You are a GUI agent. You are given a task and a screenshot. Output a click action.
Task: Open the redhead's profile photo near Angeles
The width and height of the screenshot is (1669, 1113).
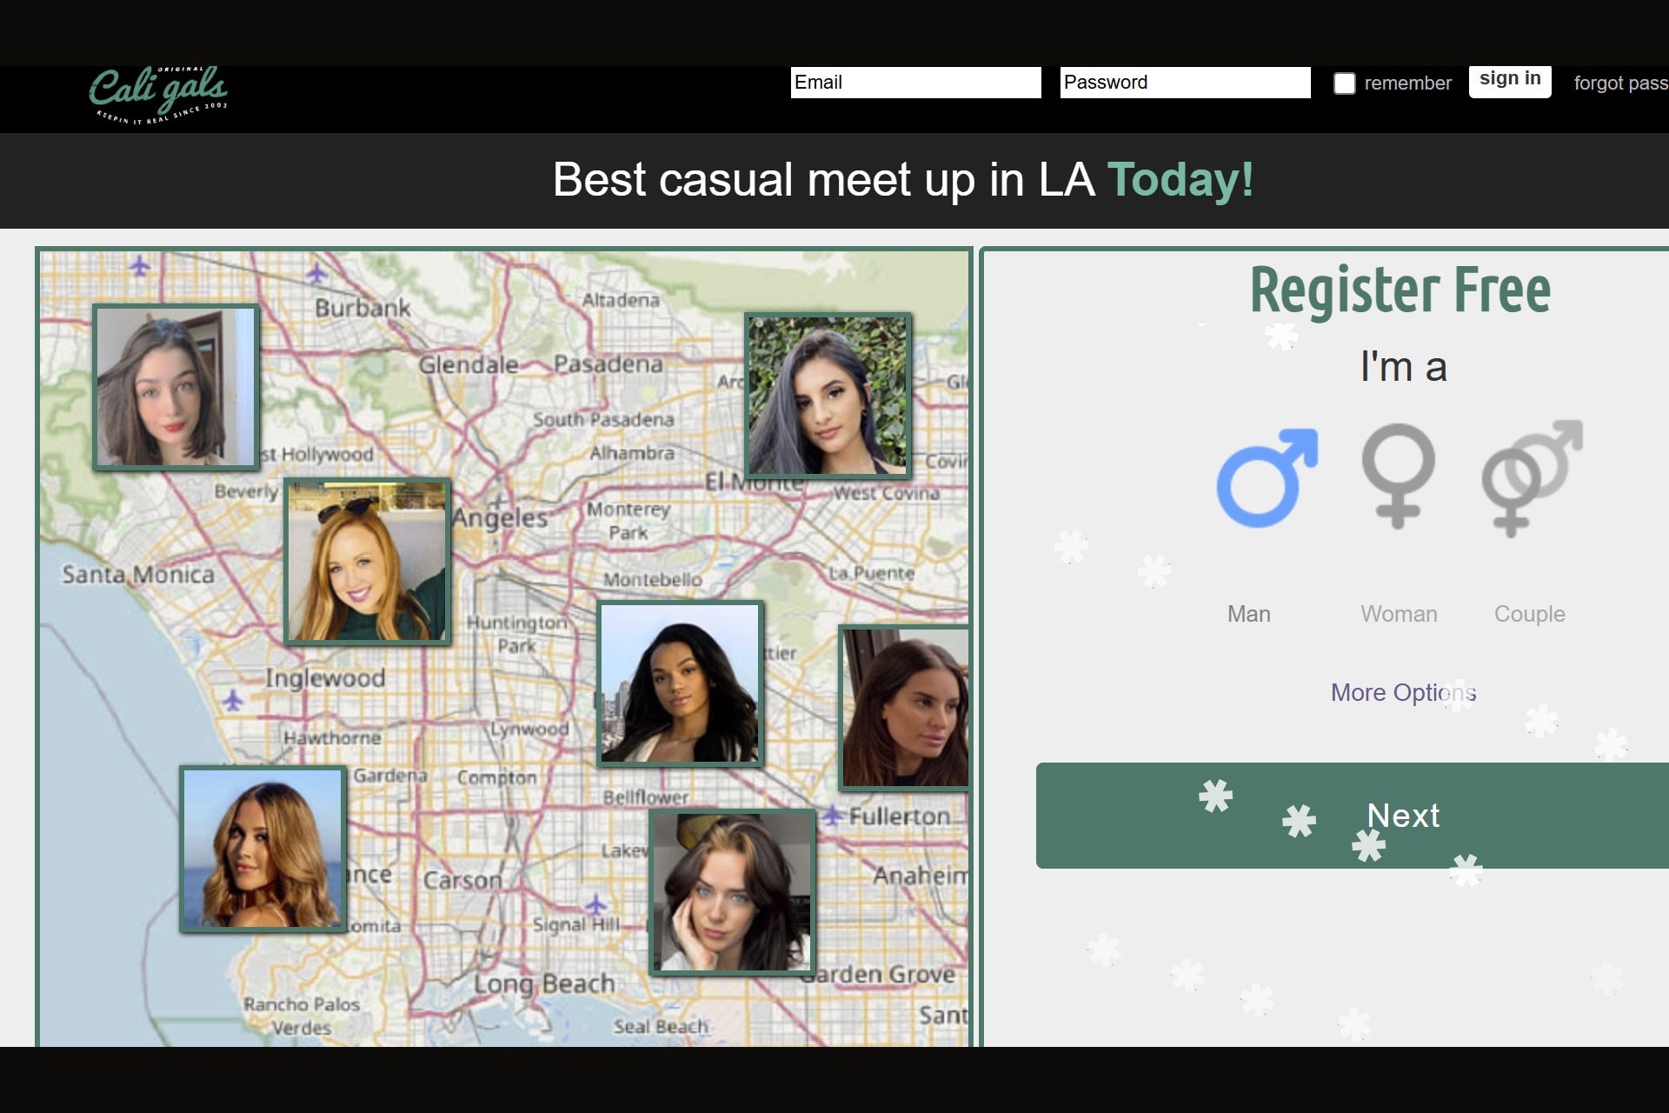pos(366,561)
